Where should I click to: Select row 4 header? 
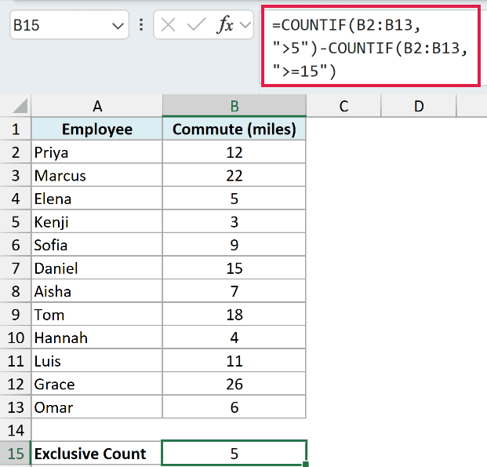point(16,199)
